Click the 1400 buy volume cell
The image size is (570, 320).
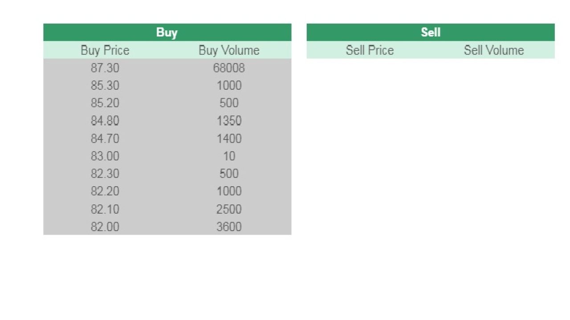pyautogui.click(x=229, y=139)
